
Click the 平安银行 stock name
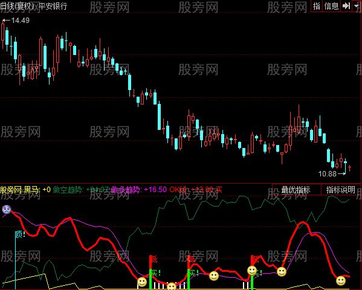pyautogui.click(x=53, y=6)
